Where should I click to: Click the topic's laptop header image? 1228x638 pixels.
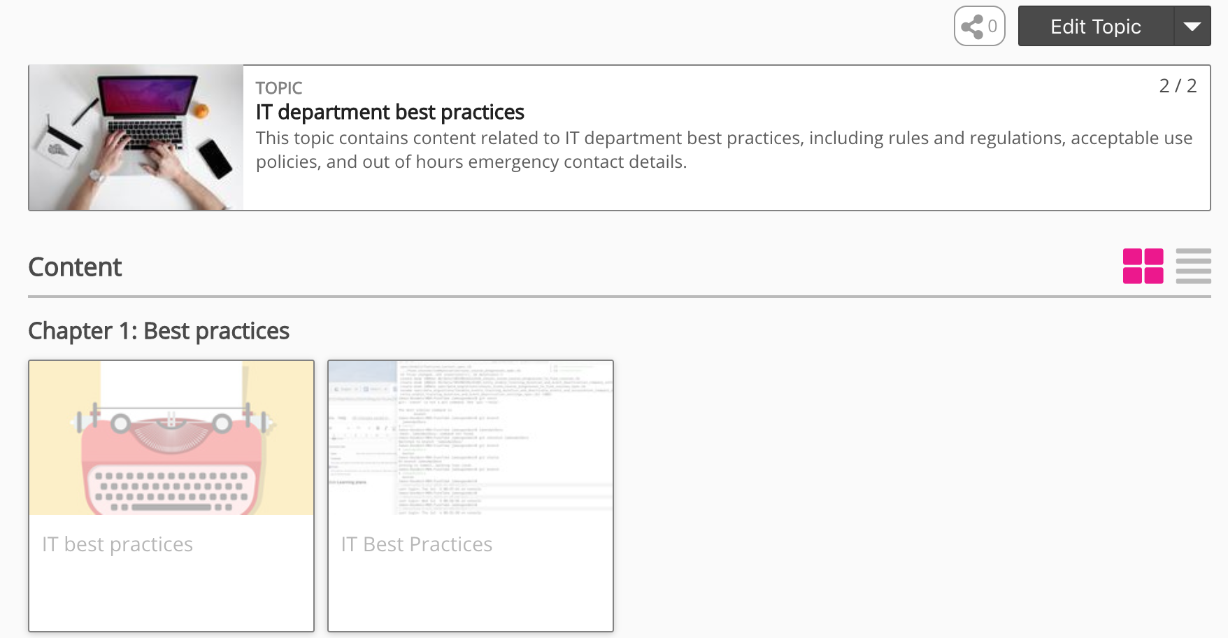click(136, 138)
